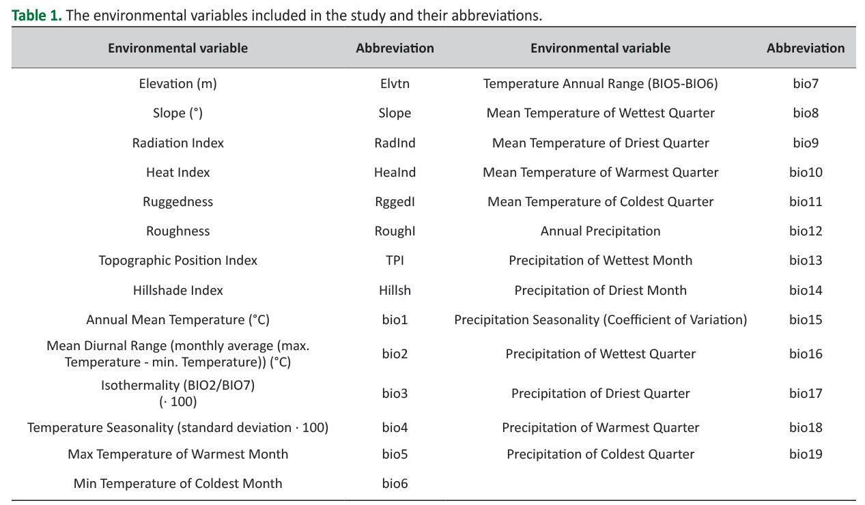The height and width of the screenshot is (505, 865).
Task: Click 'Precipitation of Driest Month' text
Action: pyautogui.click(x=600, y=290)
